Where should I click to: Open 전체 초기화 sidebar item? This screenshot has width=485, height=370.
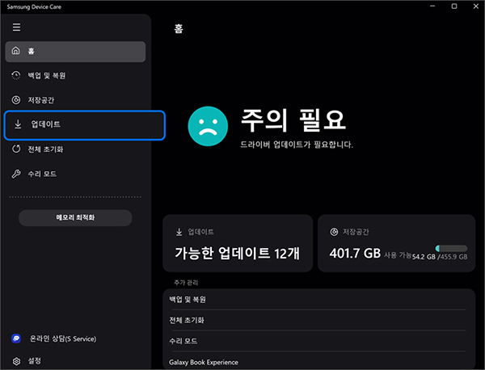click(75, 149)
